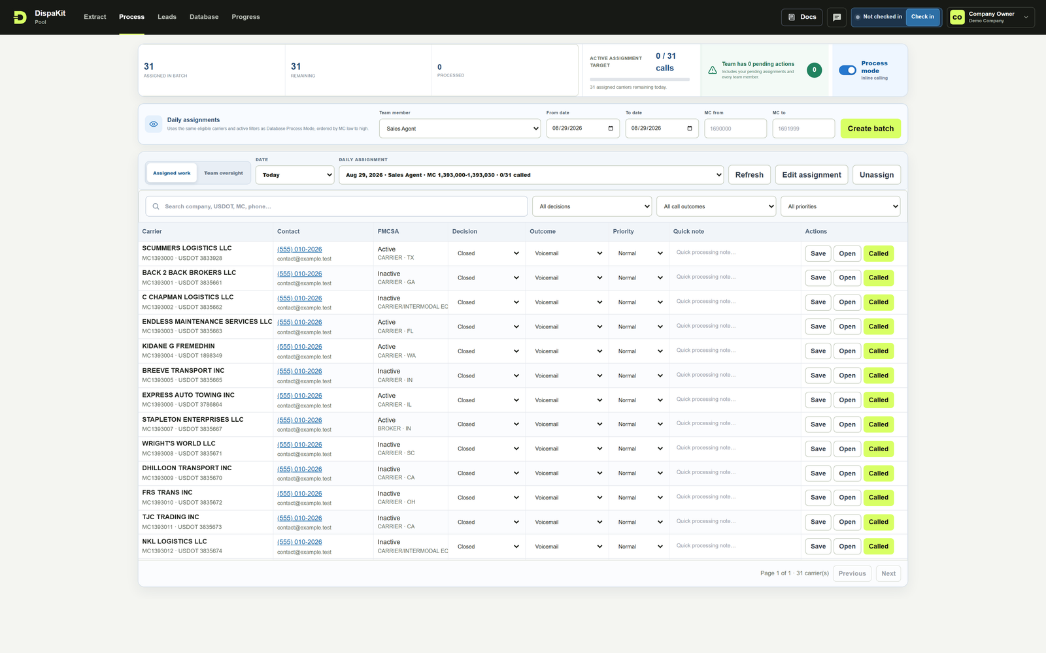
Task: Switch to Assigned work tab
Action: (172, 173)
